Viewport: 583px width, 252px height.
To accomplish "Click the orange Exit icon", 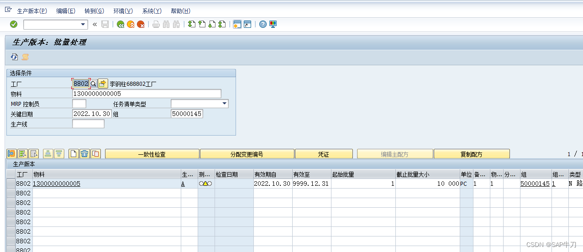I will (x=131, y=24).
